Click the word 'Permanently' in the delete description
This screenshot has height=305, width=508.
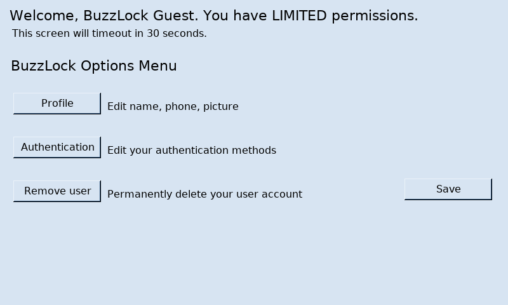click(x=140, y=194)
